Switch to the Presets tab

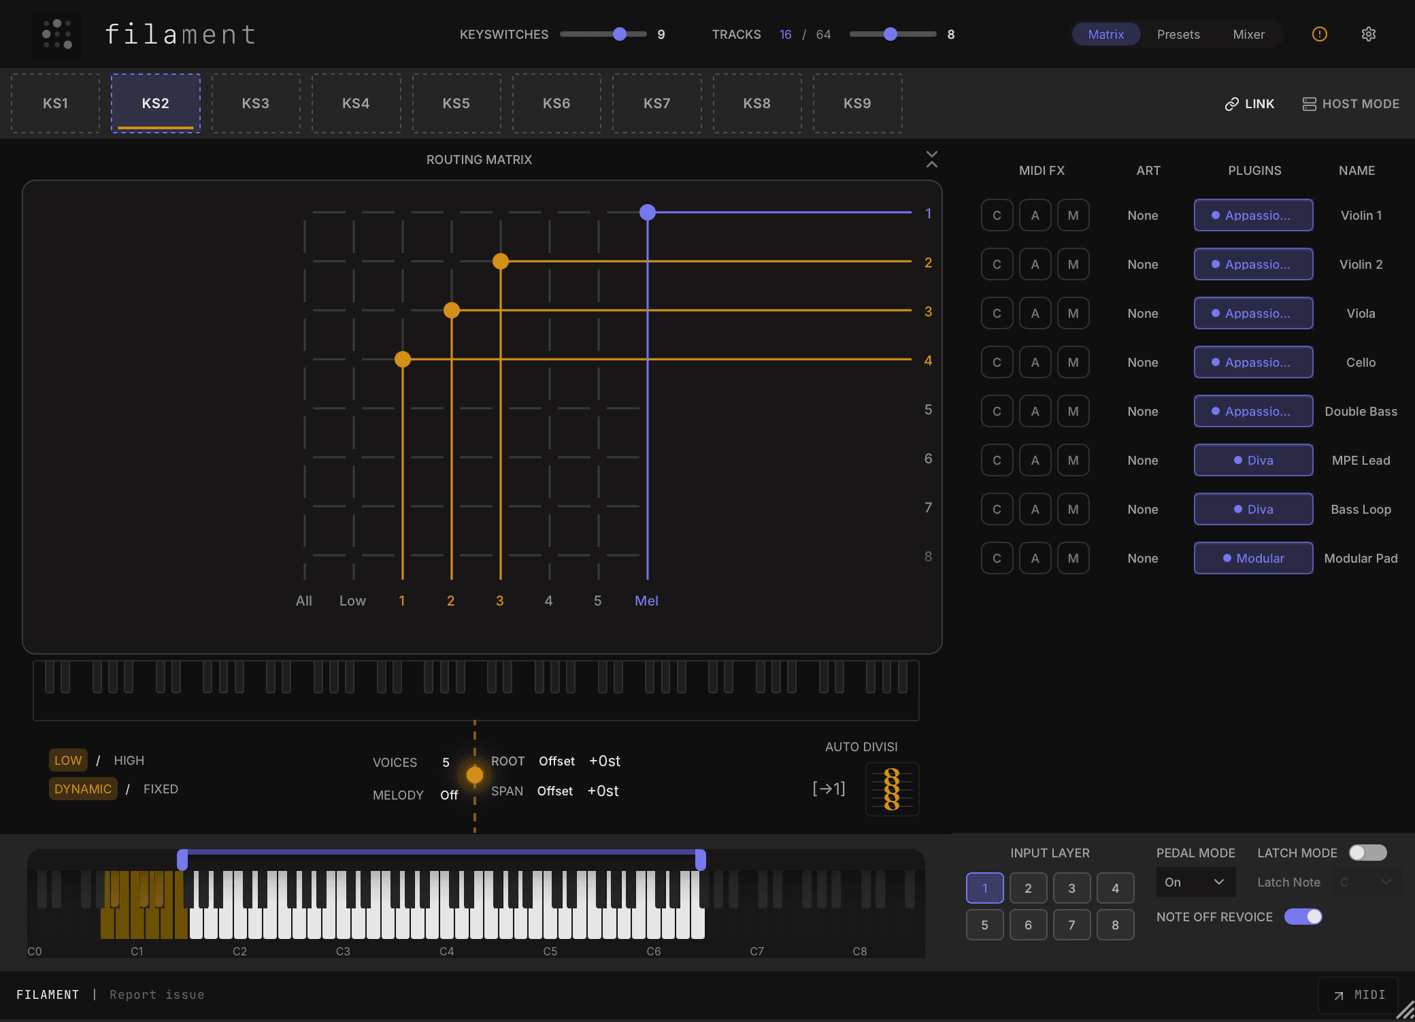click(1178, 34)
